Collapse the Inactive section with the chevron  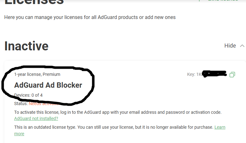[x=242, y=46]
